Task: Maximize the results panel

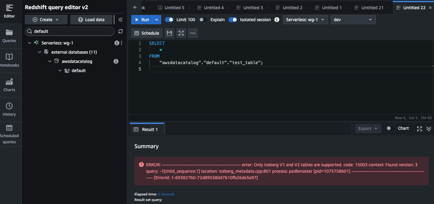Action: (x=419, y=129)
